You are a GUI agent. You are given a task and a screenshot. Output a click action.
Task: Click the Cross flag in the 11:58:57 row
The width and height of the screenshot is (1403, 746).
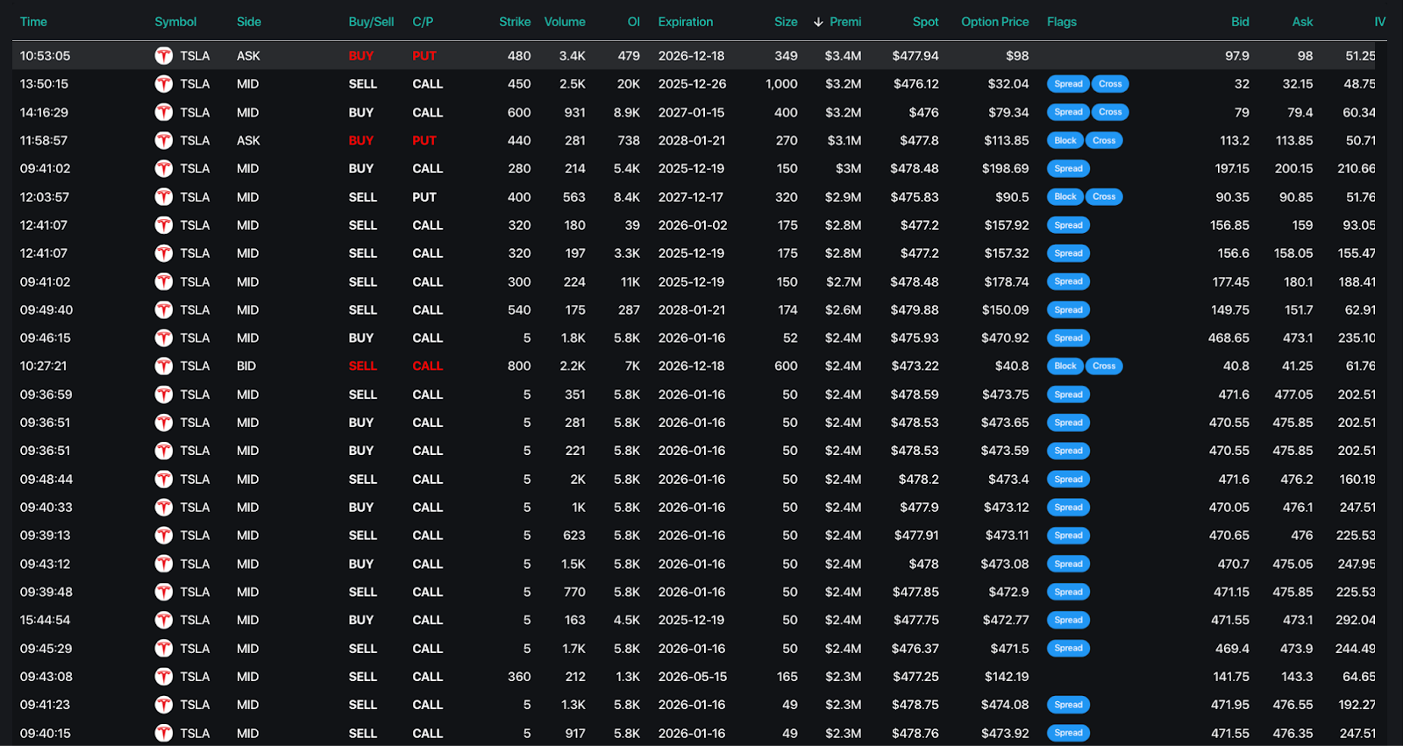tap(1104, 140)
